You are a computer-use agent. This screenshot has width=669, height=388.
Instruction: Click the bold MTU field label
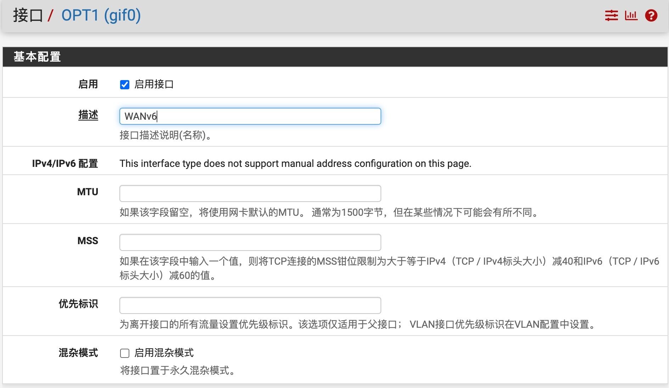[x=88, y=192]
